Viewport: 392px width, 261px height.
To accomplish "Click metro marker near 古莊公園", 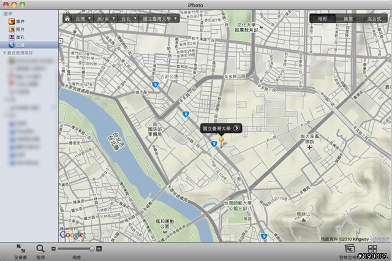I will pos(155,85).
